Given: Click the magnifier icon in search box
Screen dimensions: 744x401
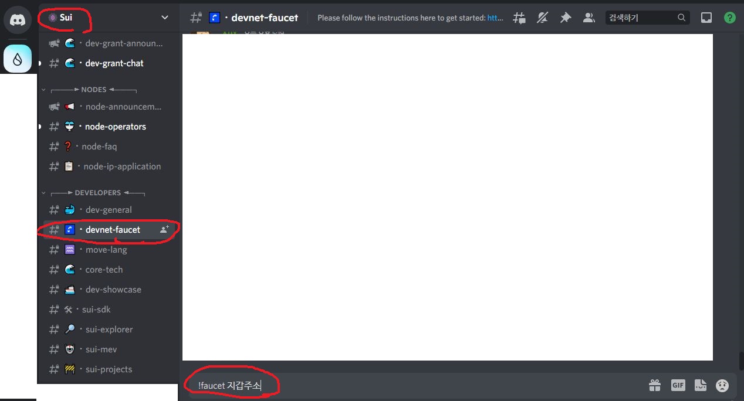Looking at the screenshot, I should pos(681,18).
